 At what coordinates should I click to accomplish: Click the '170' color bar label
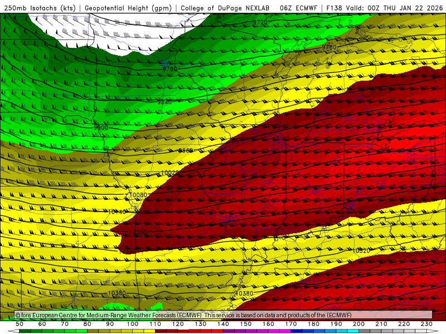[x=291, y=324]
